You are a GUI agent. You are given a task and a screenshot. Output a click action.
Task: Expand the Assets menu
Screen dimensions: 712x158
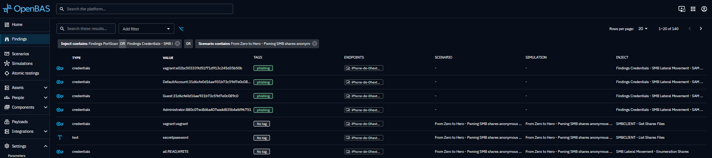(x=46, y=88)
